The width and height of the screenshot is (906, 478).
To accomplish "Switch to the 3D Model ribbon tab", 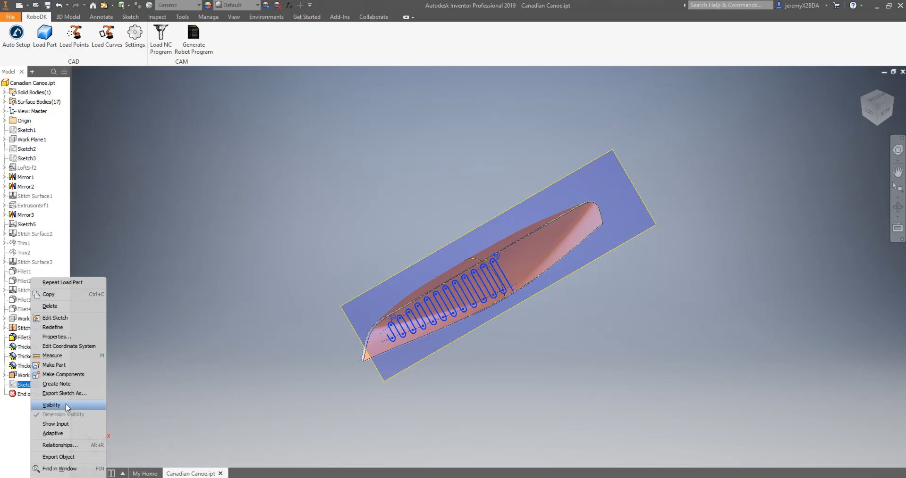I will coord(68,17).
